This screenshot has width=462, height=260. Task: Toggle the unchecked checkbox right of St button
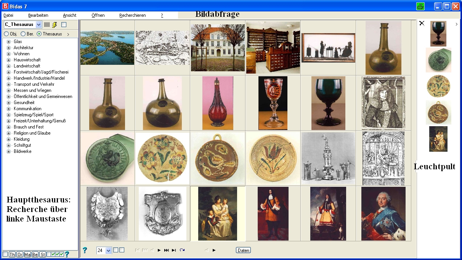(49, 254)
